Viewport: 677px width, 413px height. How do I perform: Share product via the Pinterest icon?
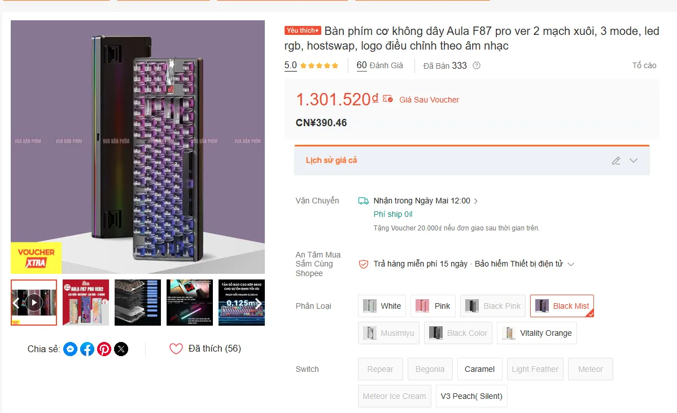point(104,349)
